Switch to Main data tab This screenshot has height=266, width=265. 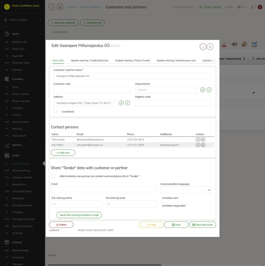[x=58, y=60]
